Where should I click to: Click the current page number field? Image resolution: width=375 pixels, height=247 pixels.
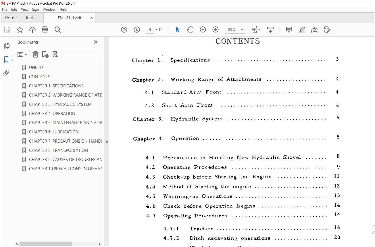coord(150,30)
